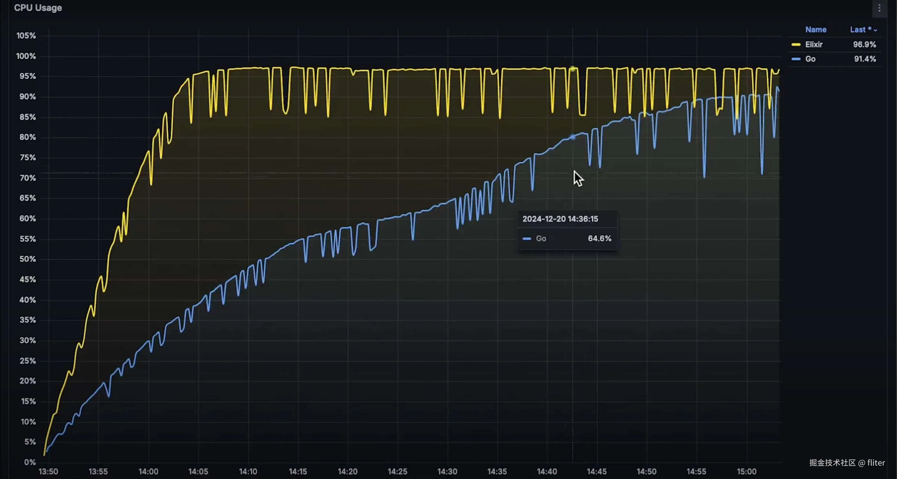The width and height of the screenshot is (897, 479).
Task: Click the Go blue series color swatch
Action: (x=796, y=59)
